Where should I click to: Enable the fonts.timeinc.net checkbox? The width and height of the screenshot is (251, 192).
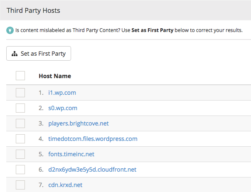click(20, 154)
